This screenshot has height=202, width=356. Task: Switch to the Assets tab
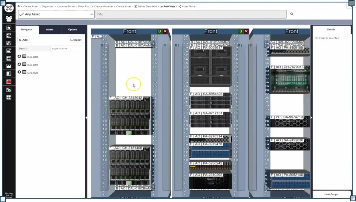pyautogui.click(x=50, y=29)
